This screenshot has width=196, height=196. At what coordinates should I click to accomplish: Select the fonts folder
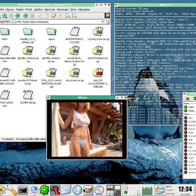[4, 34]
